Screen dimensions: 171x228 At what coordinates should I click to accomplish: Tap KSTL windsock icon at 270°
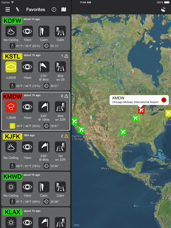pos(44,67)
